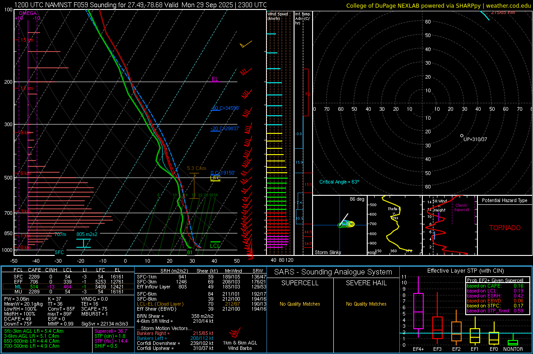This screenshot has height=354, width=533.
Task: Click the UP=310/37 marker on hodograph
Action: coord(475,139)
